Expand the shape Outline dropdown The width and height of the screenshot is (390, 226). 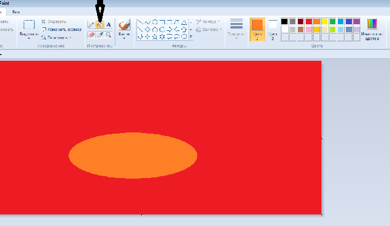point(207,22)
